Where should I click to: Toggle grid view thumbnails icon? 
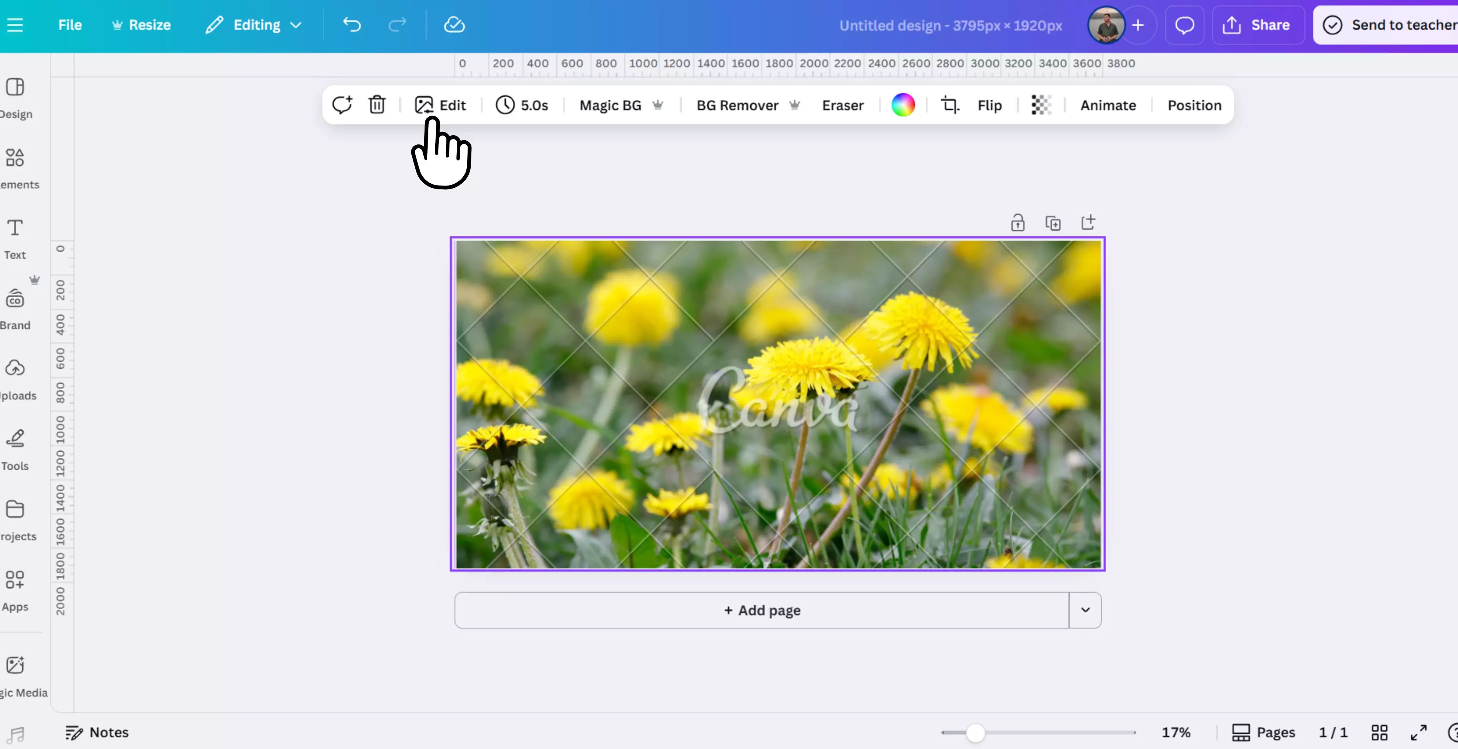1379,732
